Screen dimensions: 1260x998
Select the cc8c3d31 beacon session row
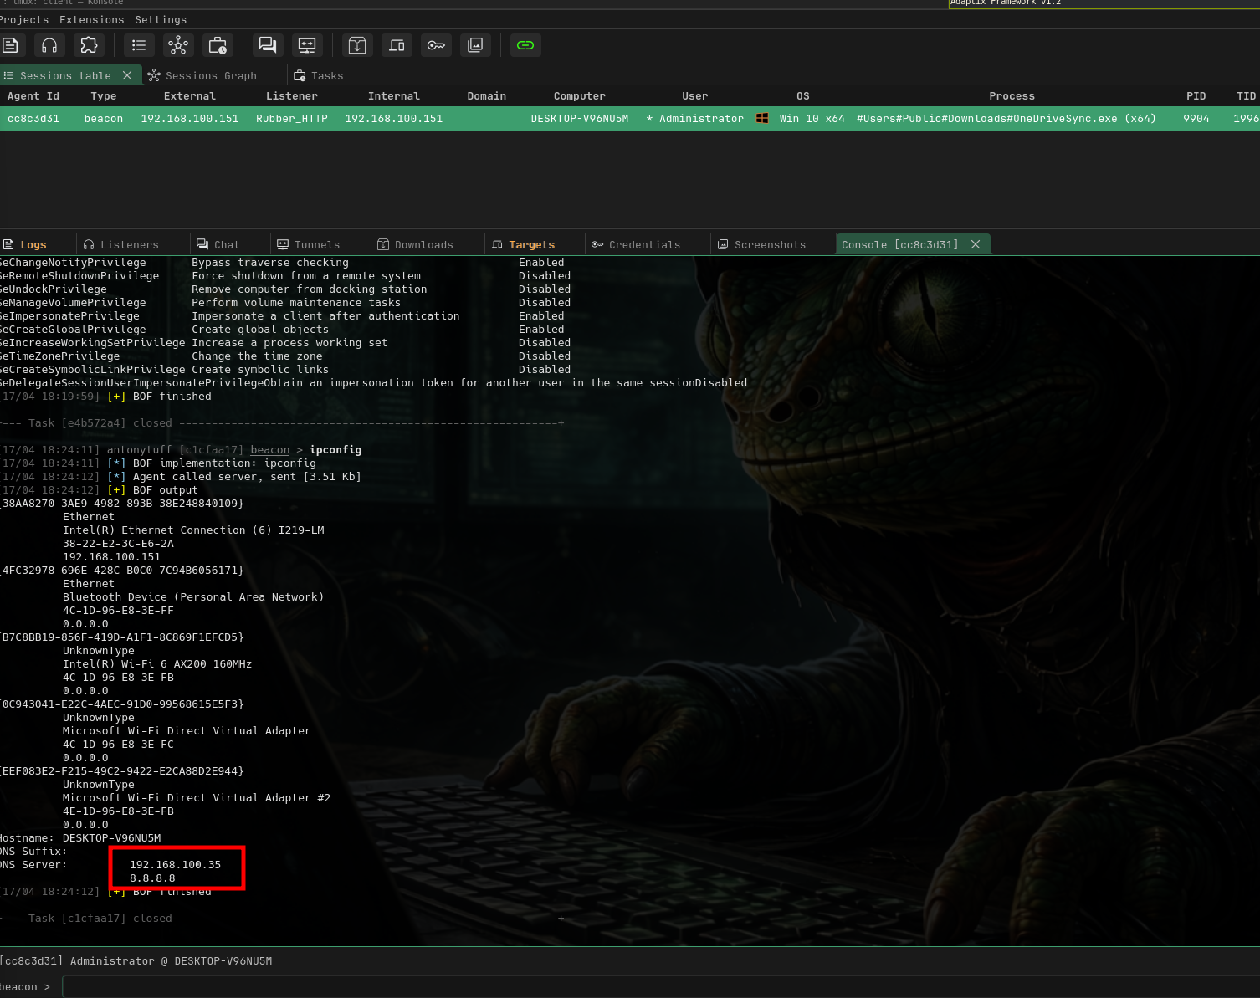click(x=586, y=119)
